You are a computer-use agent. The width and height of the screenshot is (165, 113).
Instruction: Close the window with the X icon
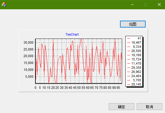pyautogui.click(x=159, y=4)
